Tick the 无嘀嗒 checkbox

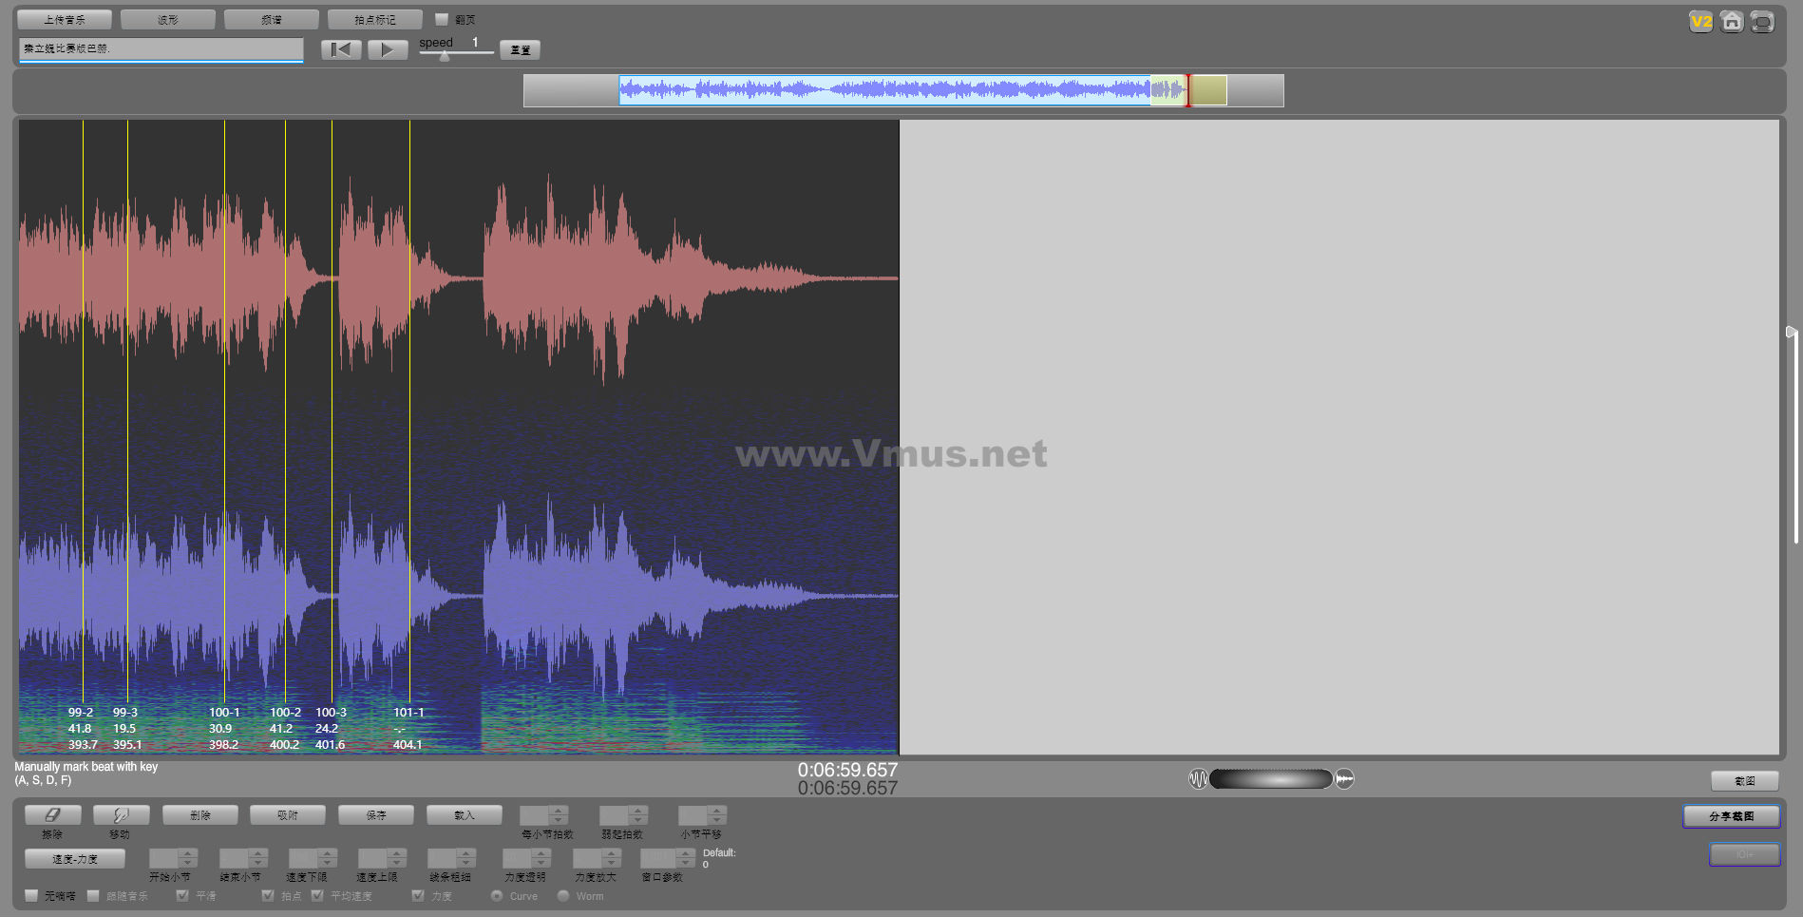pyautogui.click(x=31, y=895)
